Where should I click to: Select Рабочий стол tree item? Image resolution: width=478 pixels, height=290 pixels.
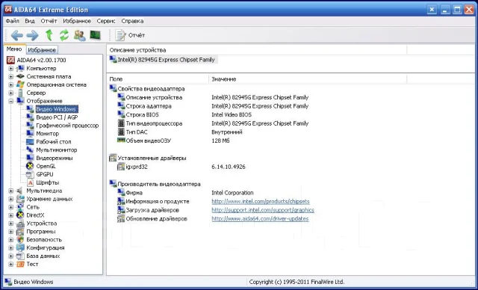pos(53,142)
